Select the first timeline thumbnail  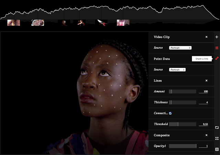click(x=14, y=23)
